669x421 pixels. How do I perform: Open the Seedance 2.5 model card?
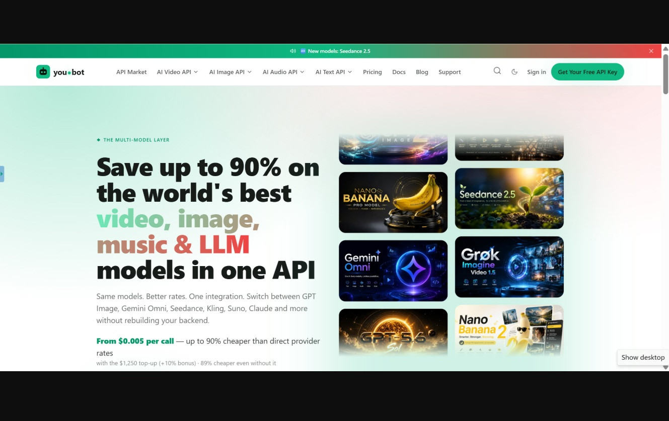pyautogui.click(x=509, y=198)
